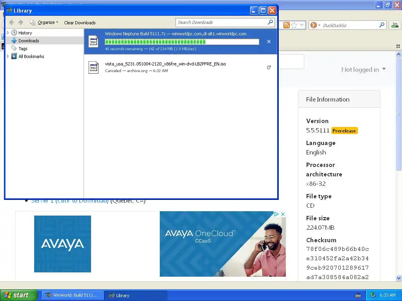Click the AdChoices triangle icon

[x=276, y=214]
